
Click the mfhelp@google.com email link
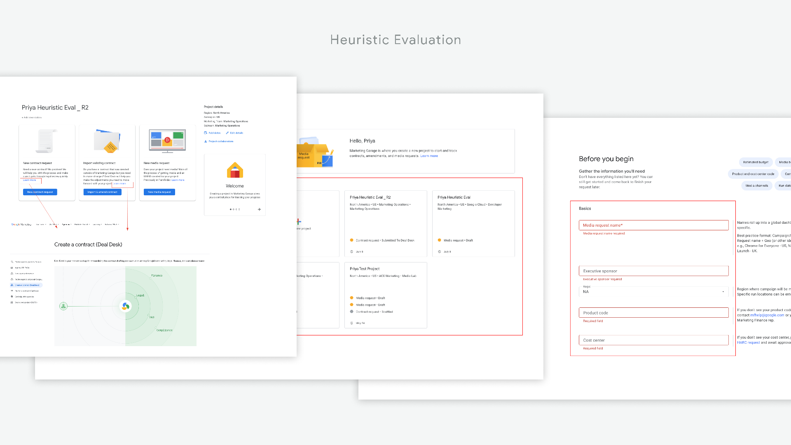coord(767,315)
